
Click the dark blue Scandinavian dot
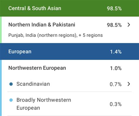[11, 84]
